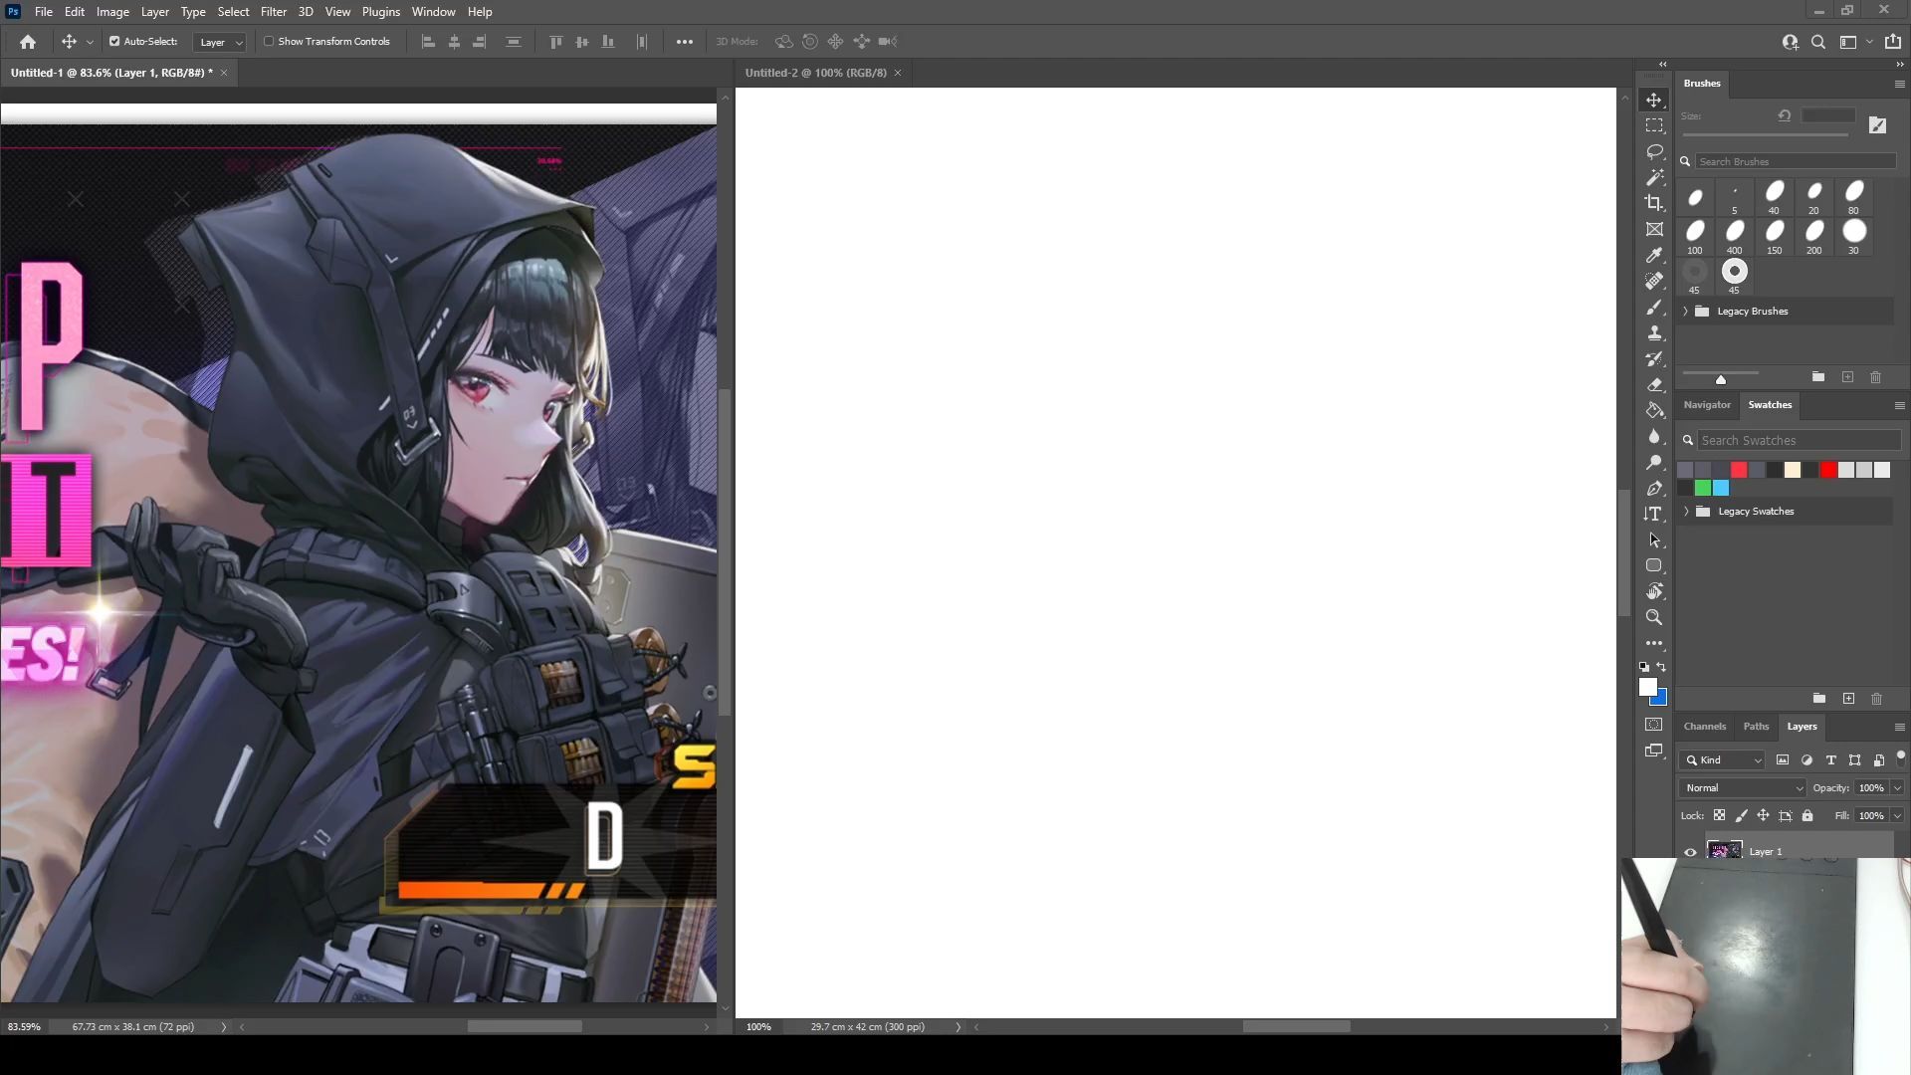Select the Rotate View hand tool
The image size is (1911, 1075).
tap(1653, 591)
